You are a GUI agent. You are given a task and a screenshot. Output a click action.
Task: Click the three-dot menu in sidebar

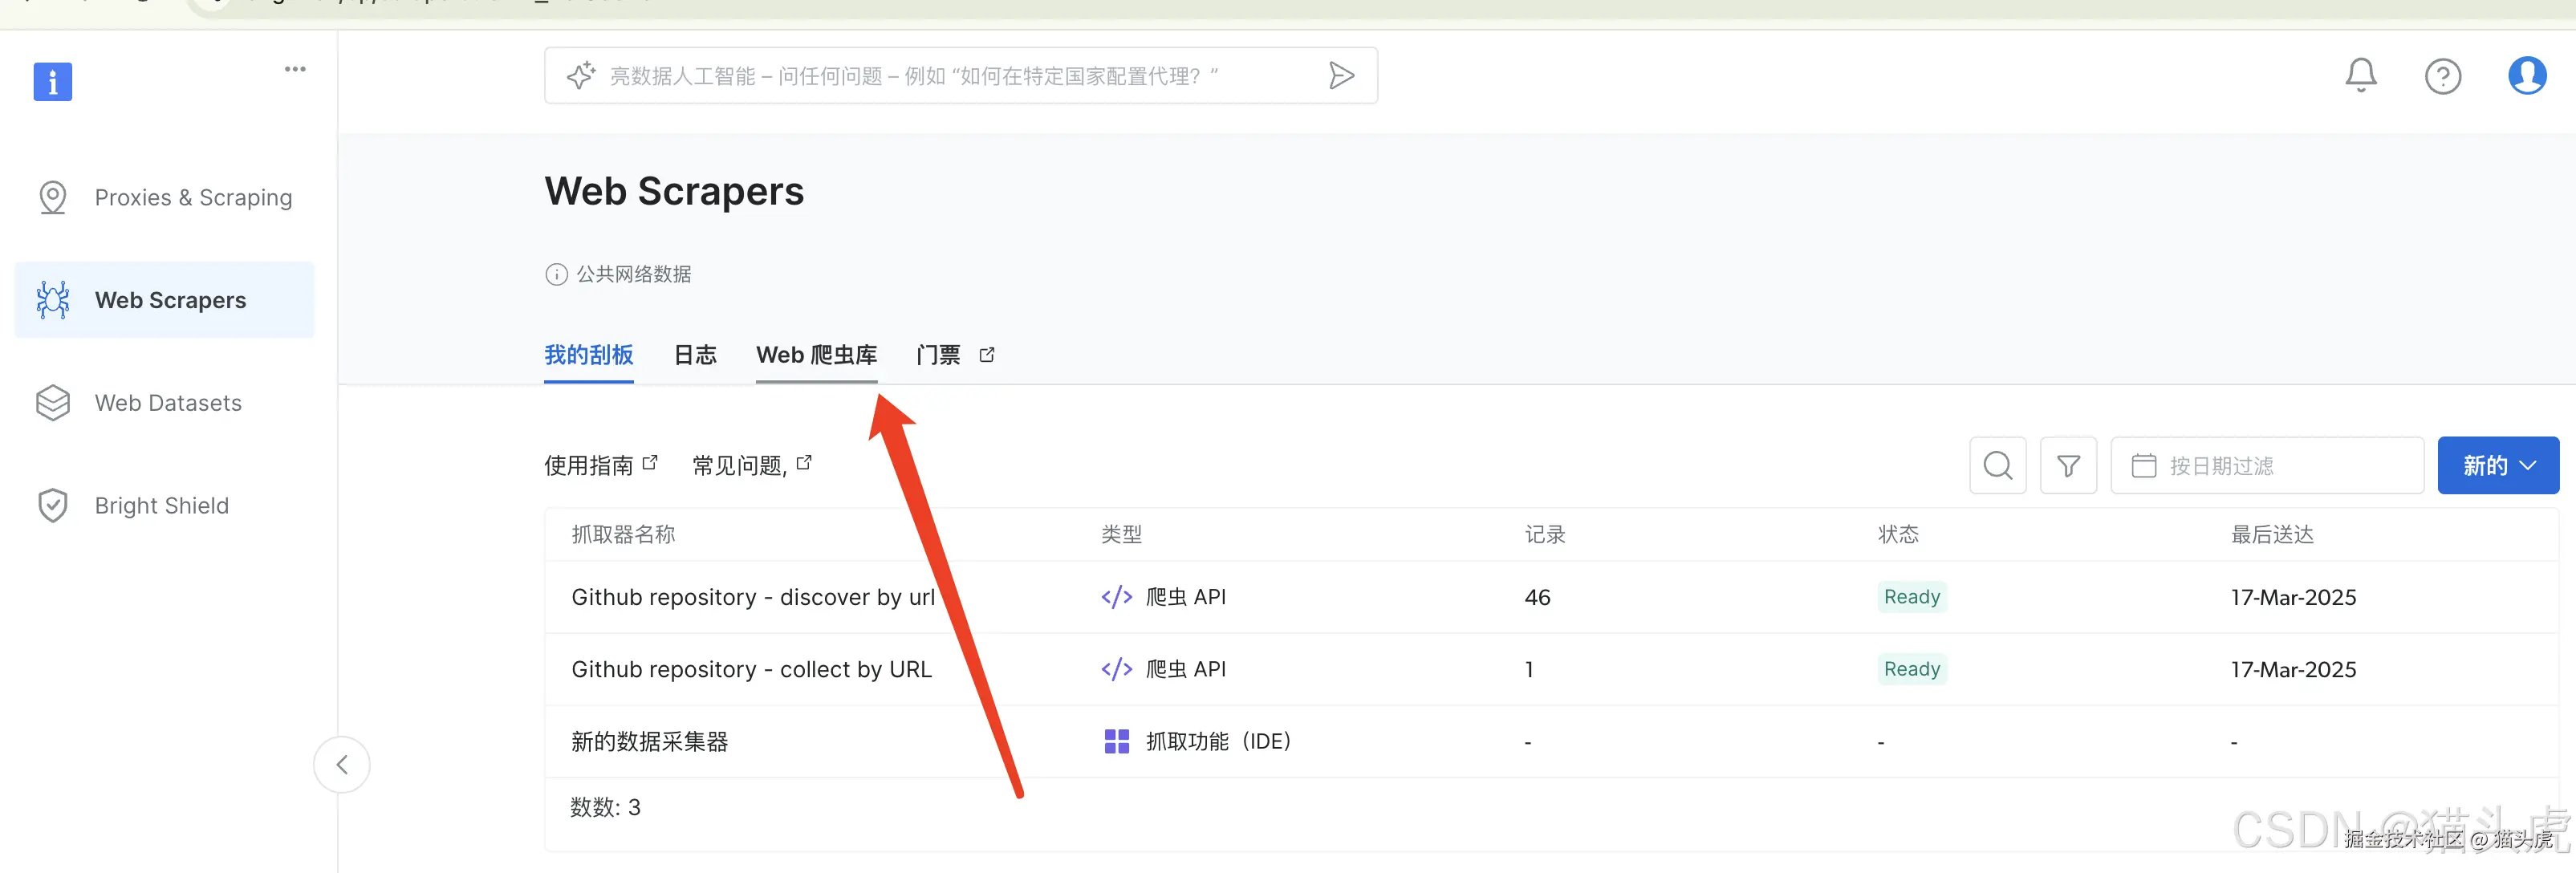[295, 69]
